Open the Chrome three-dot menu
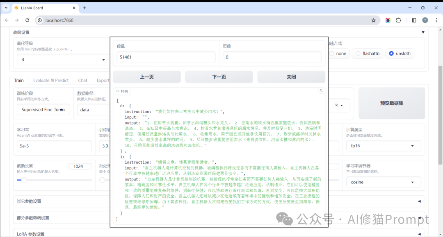This screenshot has width=443, height=237. [435, 20]
